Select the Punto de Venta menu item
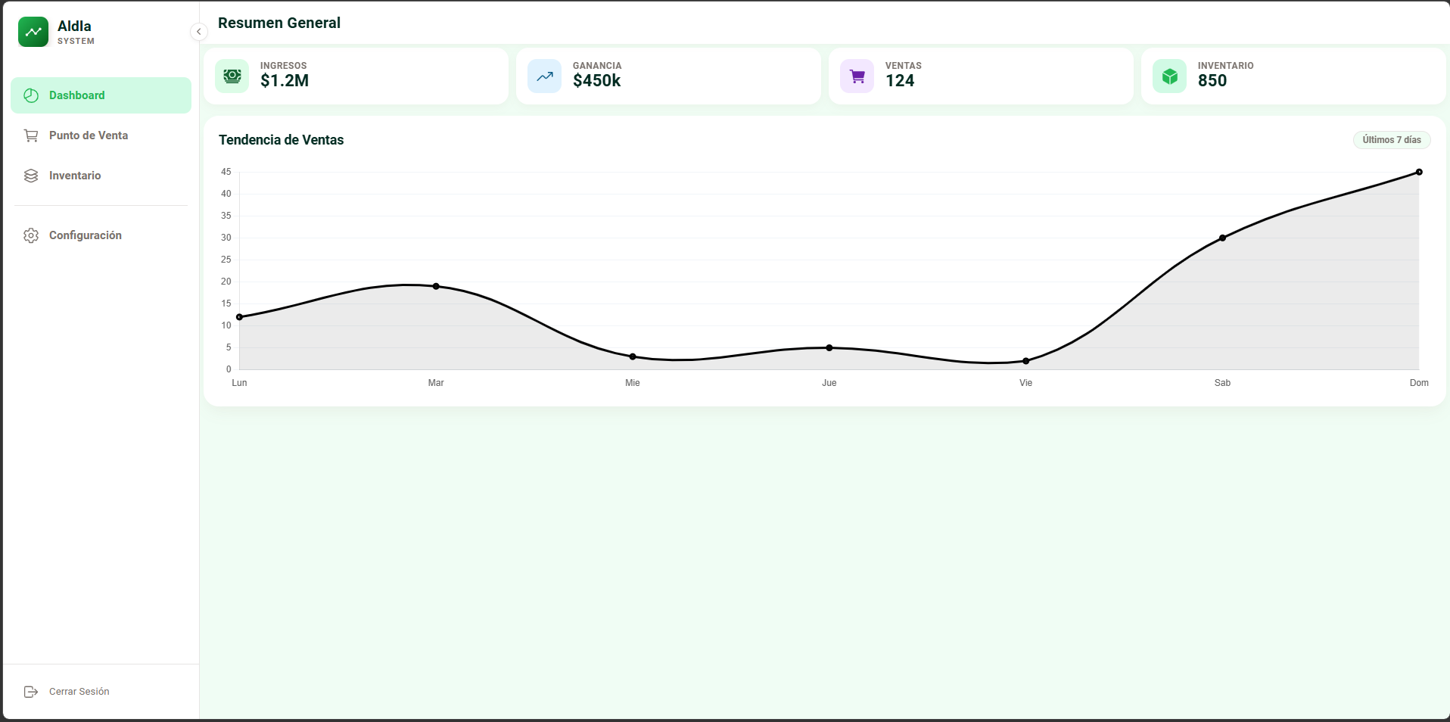 point(88,135)
